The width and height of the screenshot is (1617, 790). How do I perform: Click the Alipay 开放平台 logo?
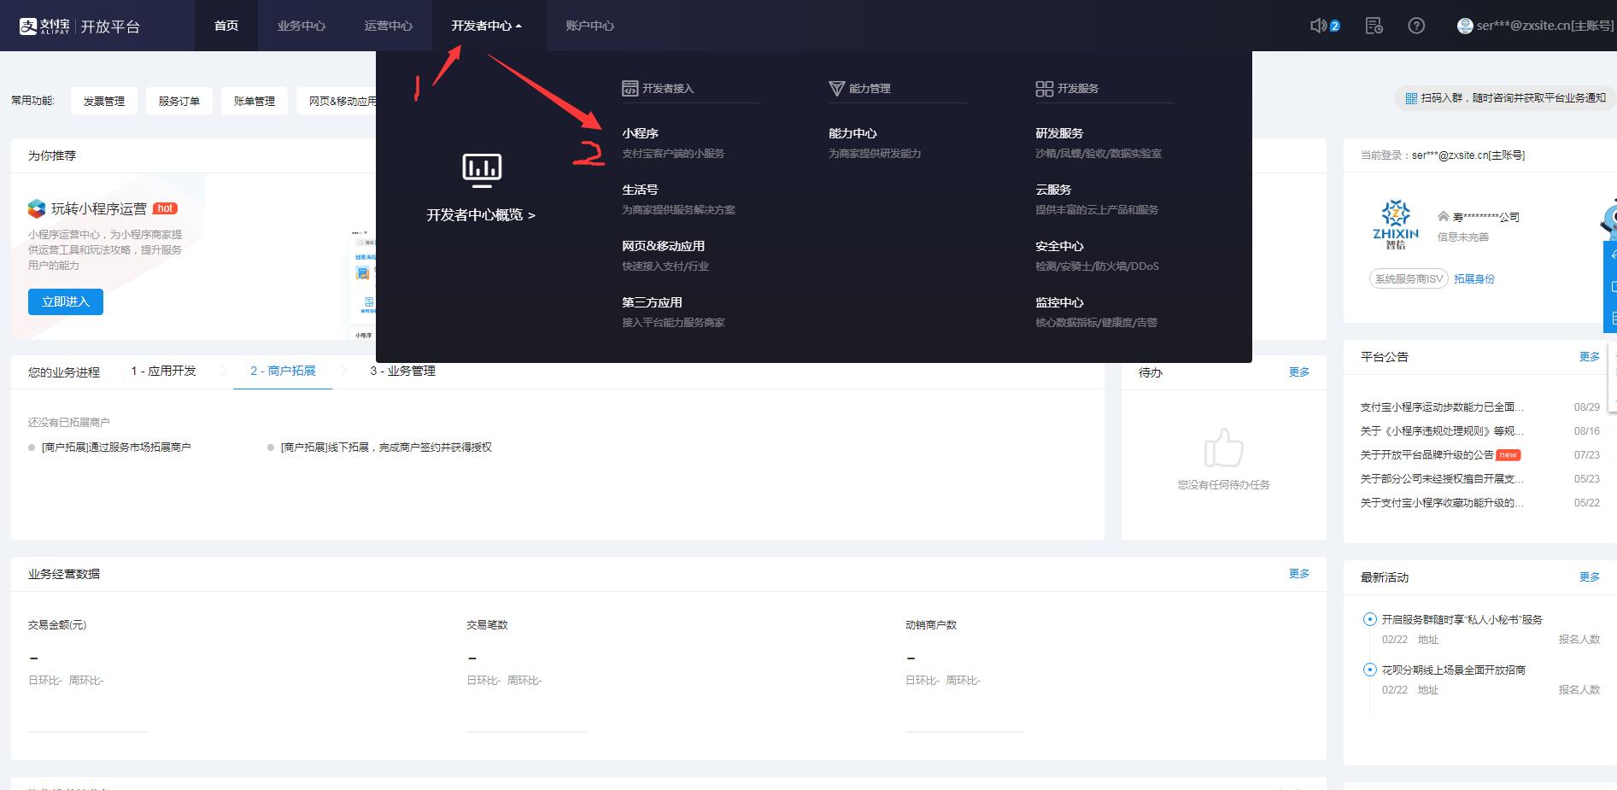point(79,26)
